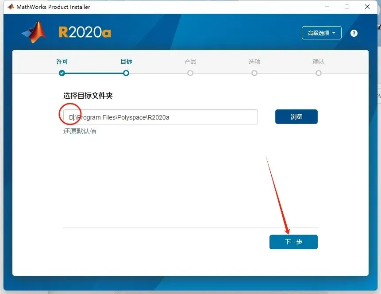This screenshot has height=294, width=381.
Task: Close the MathWorks Product Installer window
Action: tap(367, 7)
